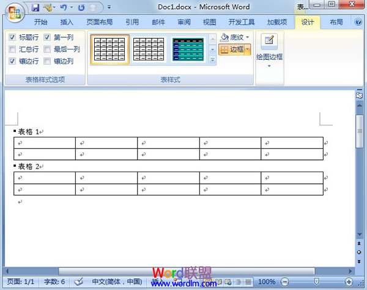Enable the 最后一列 checkbox
The width and height of the screenshot is (367, 290).
[47, 49]
